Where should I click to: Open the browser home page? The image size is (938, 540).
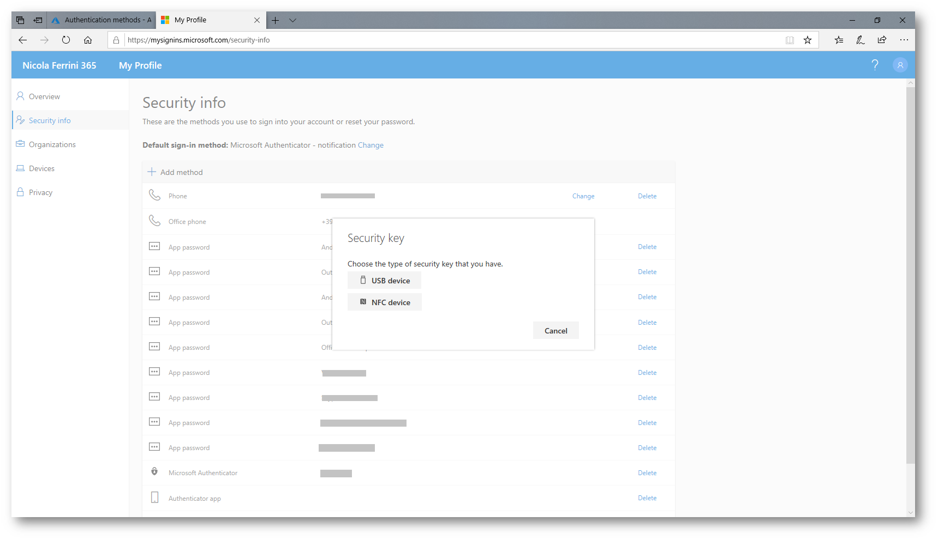(x=88, y=40)
